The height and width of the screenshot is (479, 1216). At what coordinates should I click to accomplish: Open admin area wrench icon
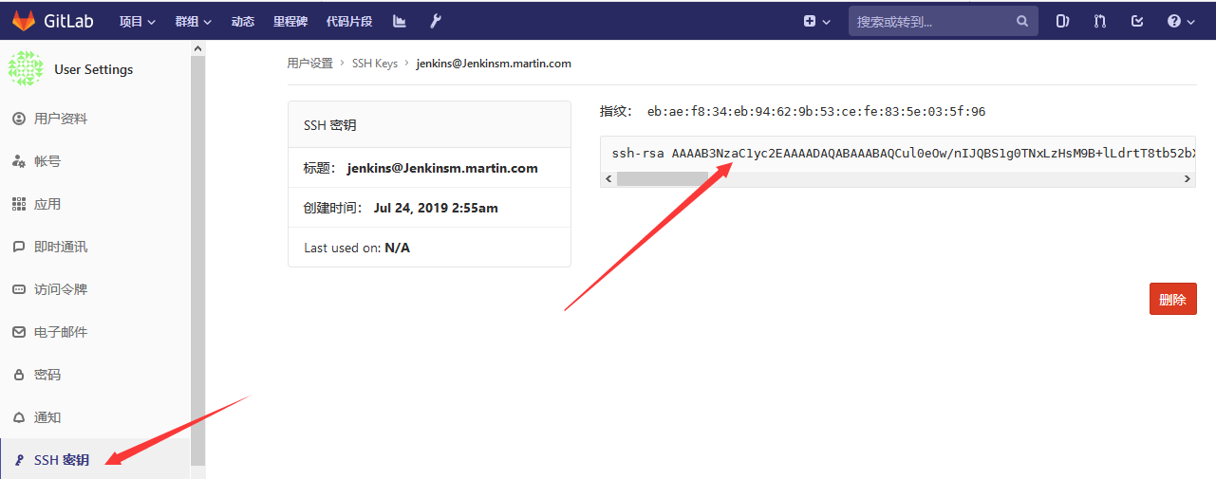[x=436, y=21]
